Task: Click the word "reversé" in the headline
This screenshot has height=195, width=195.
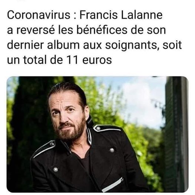Action: 36,30
